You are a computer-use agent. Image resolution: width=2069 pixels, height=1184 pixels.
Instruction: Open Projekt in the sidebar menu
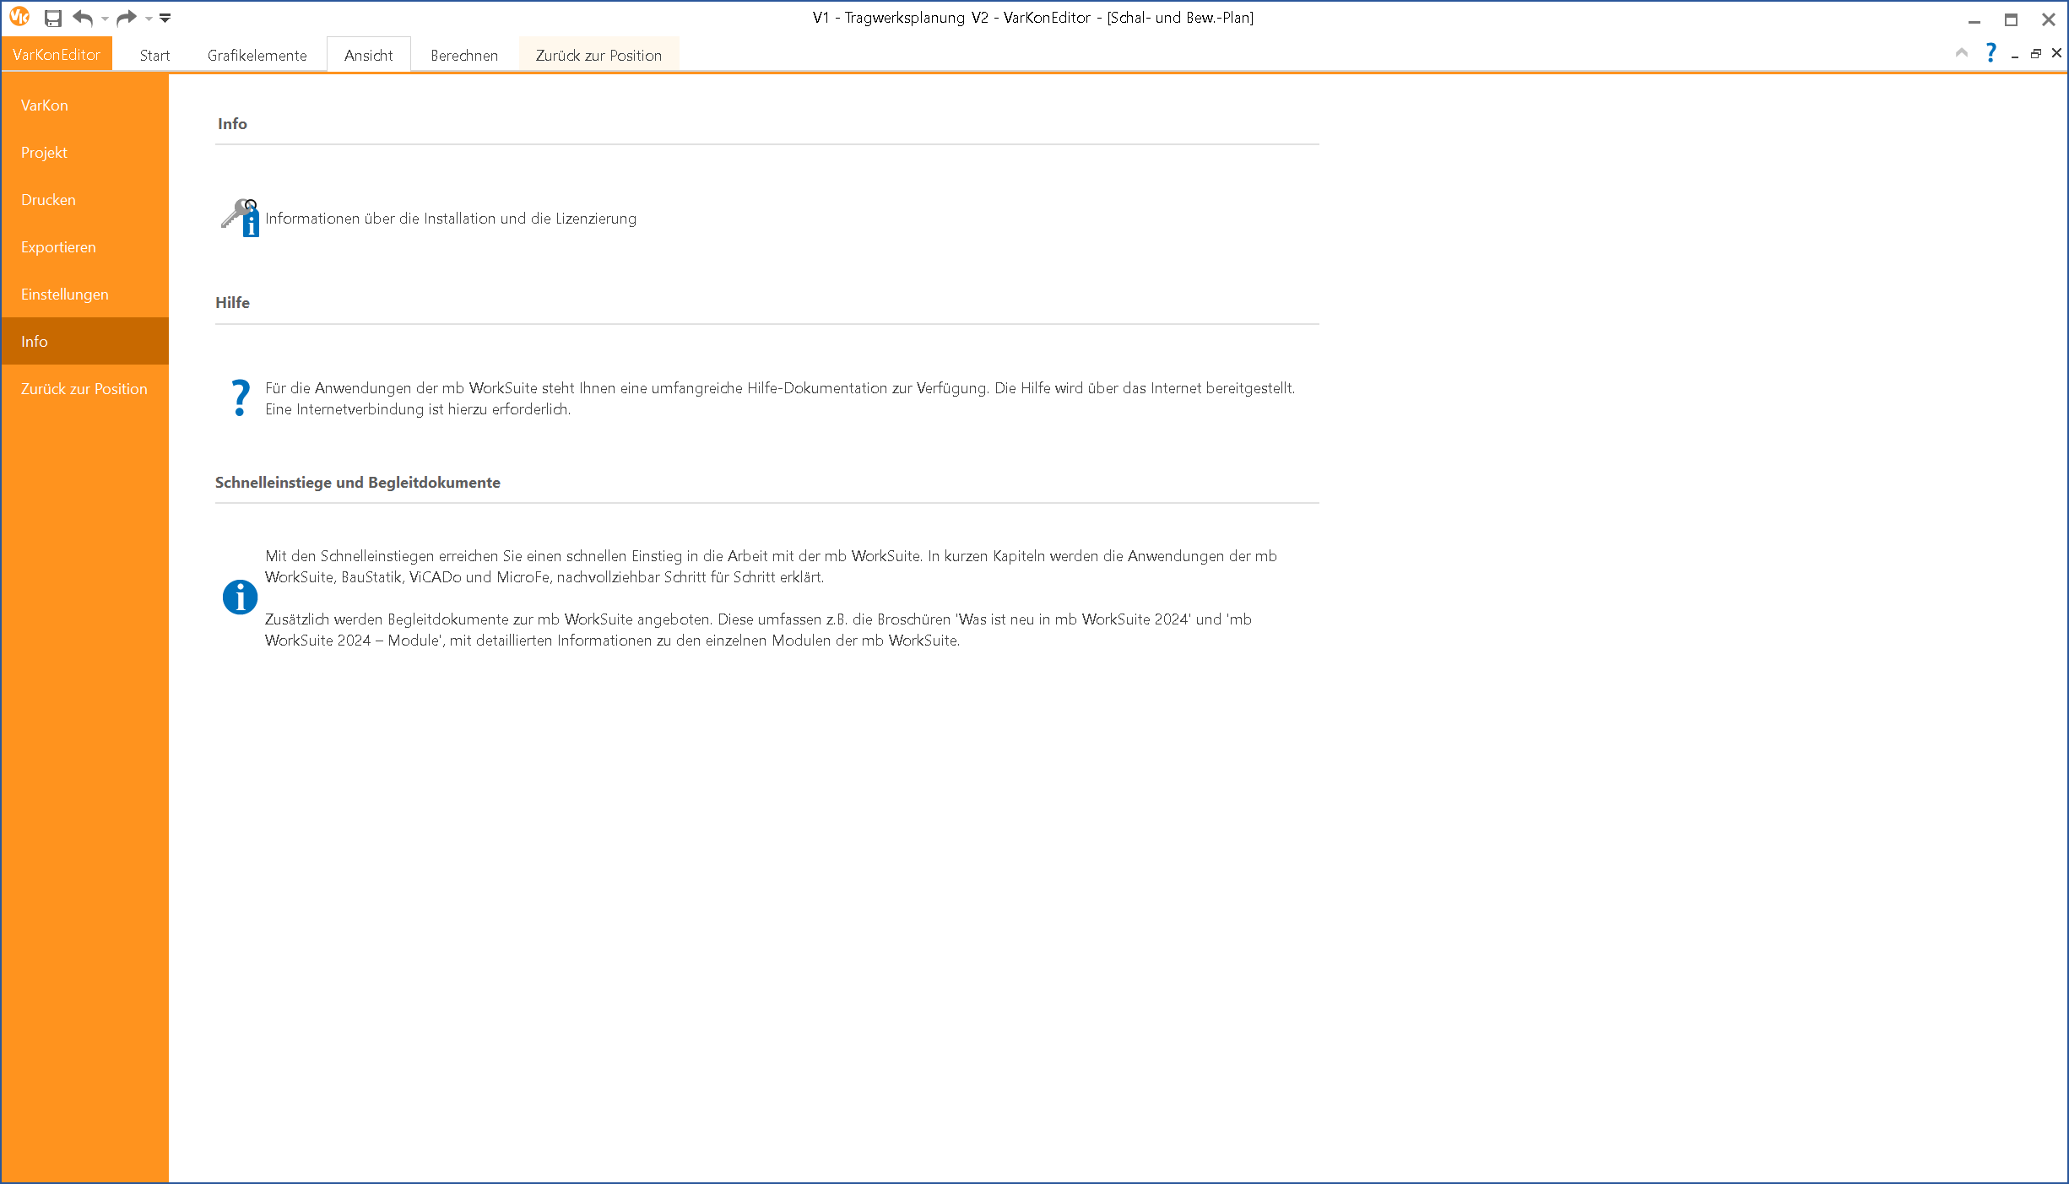coord(85,153)
